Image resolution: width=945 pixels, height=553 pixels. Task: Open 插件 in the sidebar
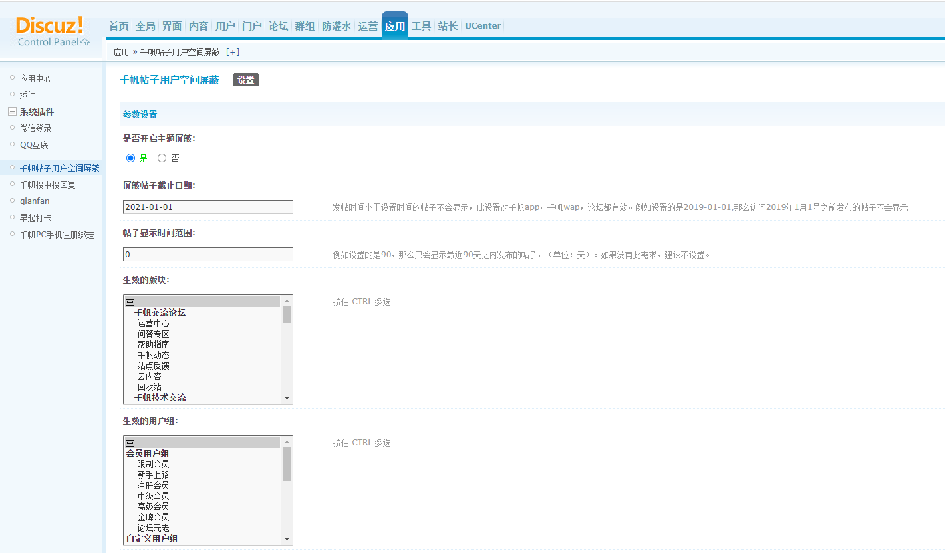[27, 95]
